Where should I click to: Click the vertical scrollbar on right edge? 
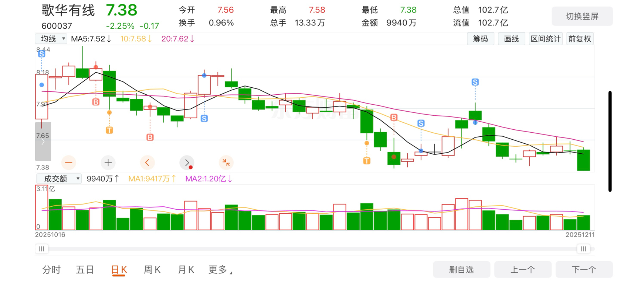tap(610, 141)
